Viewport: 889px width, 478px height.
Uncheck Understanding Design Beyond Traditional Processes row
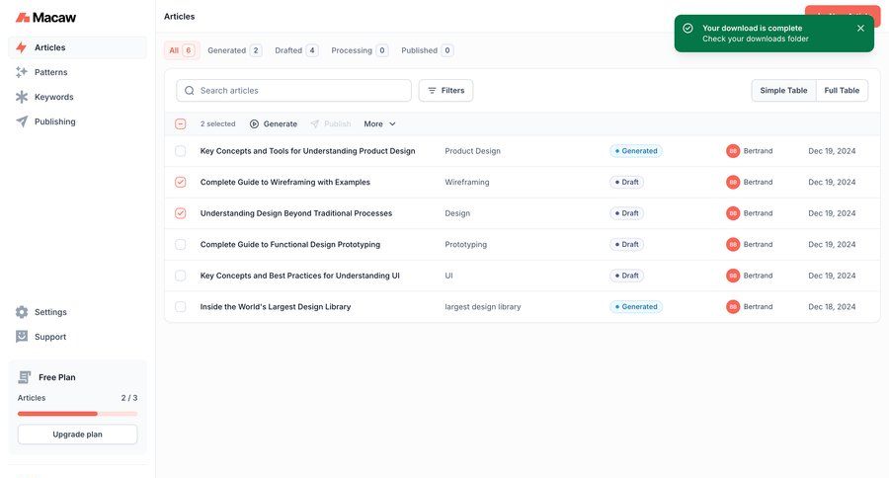[x=181, y=213]
